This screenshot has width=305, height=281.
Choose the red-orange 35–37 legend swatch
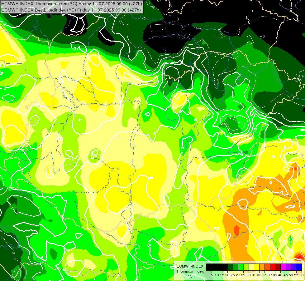coord(267,267)
